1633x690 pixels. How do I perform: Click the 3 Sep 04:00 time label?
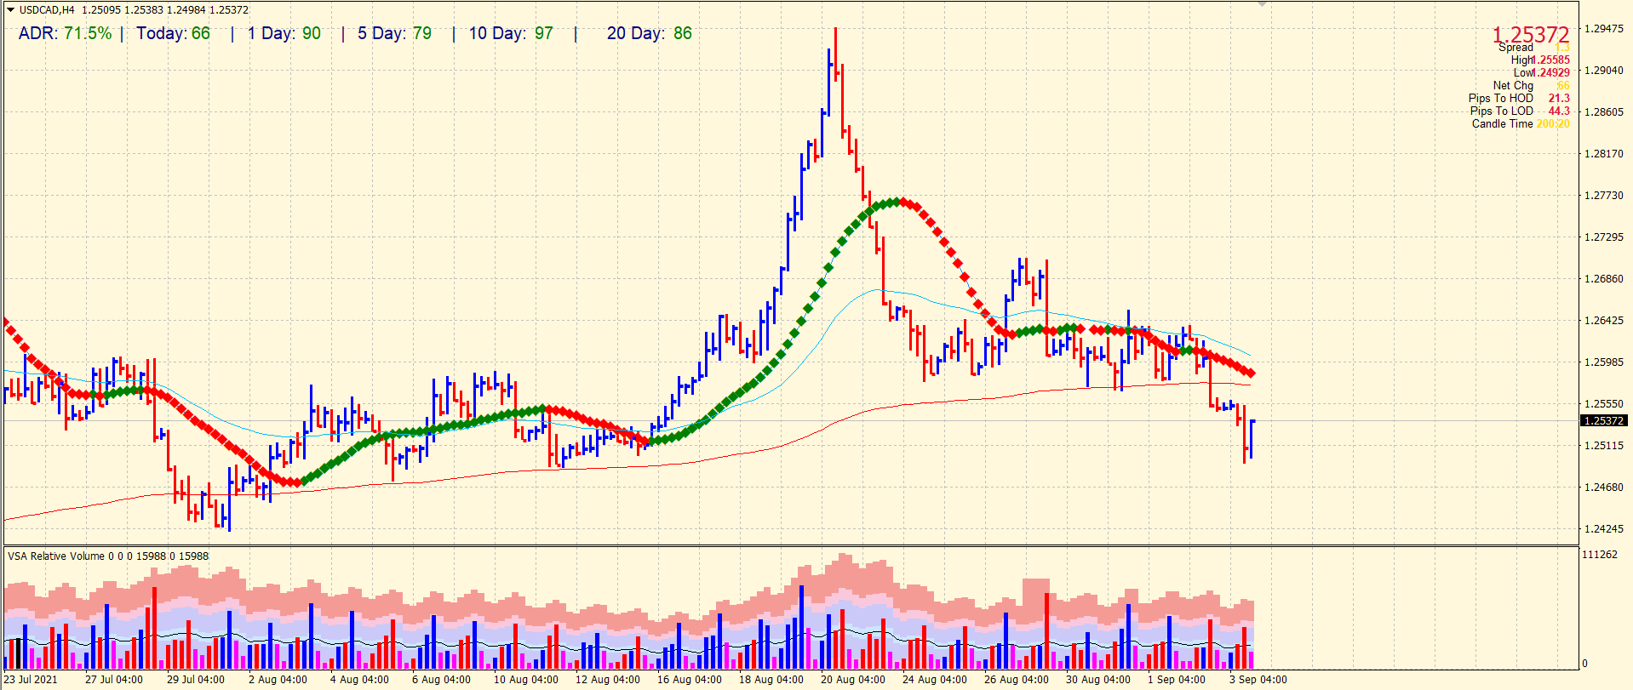pyautogui.click(x=1258, y=680)
